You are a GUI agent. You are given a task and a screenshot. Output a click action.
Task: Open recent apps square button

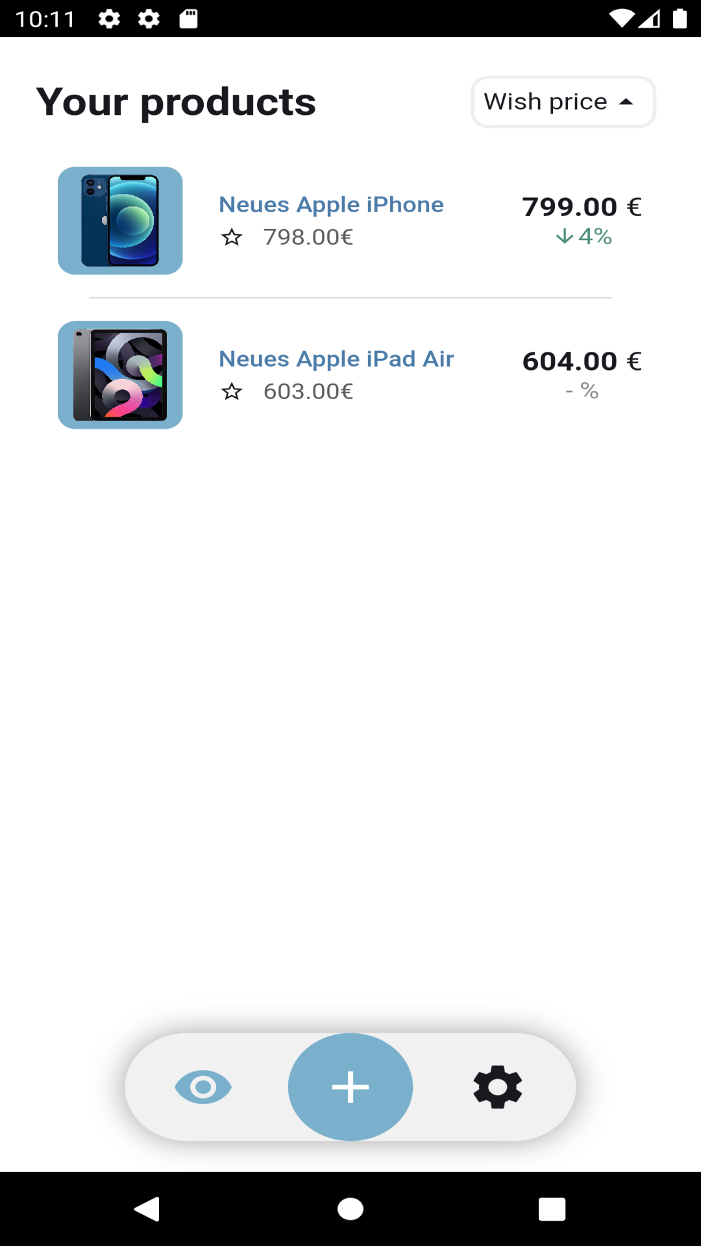(x=552, y=1209)
